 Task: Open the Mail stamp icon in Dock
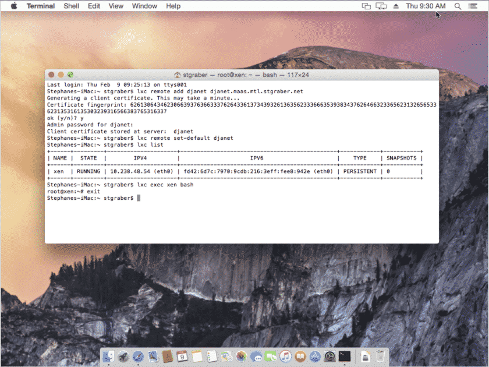pos(153,357)
